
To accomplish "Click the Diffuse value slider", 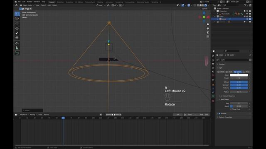I will tap(239, 82).
